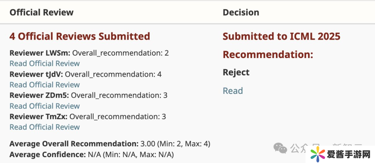Click the Reviewer tJdV name
The height and width of the screenshot is (163, 375).
click(36, 74)
